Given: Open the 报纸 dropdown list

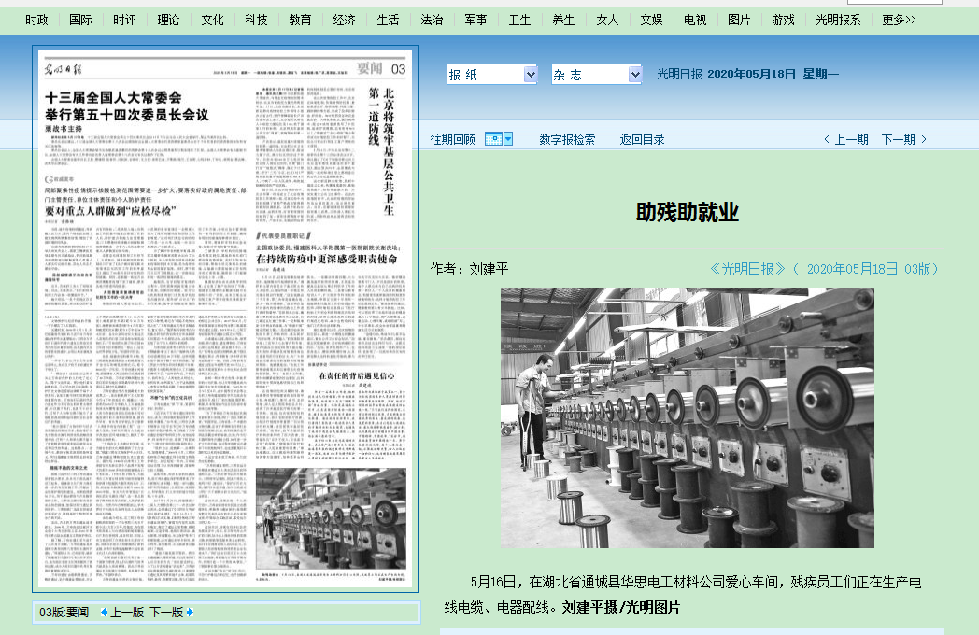Looking at the screenshot, I should tap(492, 75).
